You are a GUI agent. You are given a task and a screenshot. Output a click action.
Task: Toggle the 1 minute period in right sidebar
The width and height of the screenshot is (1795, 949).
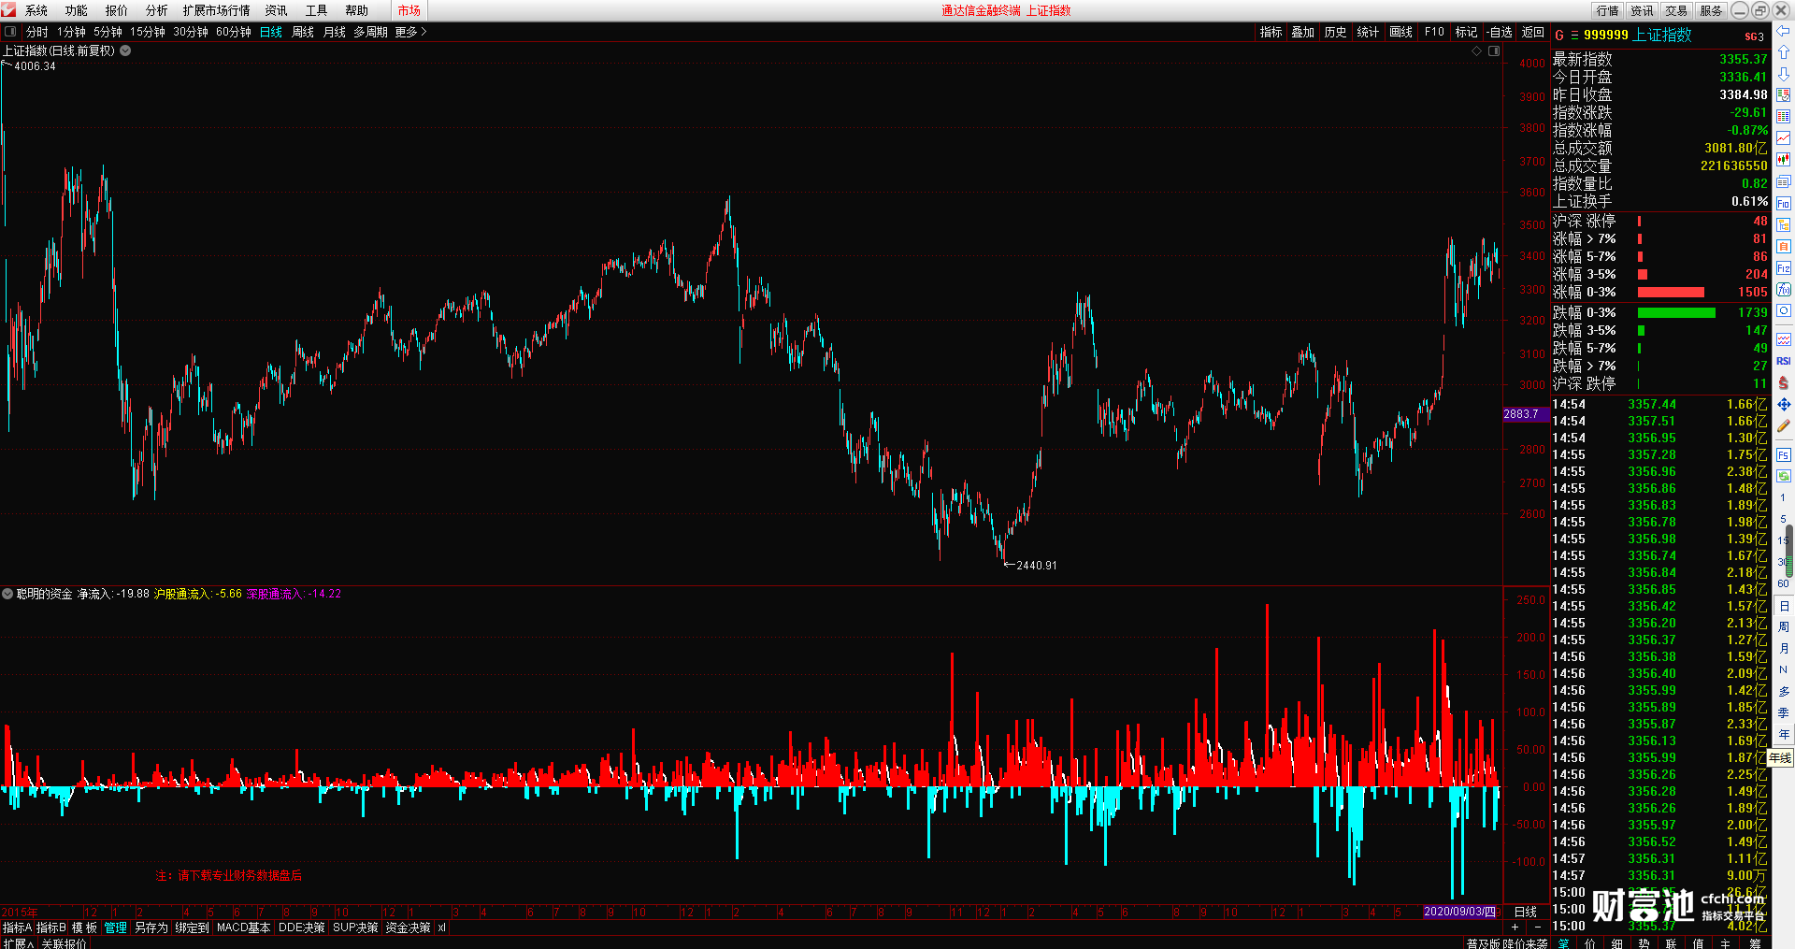pos(1783,497)
